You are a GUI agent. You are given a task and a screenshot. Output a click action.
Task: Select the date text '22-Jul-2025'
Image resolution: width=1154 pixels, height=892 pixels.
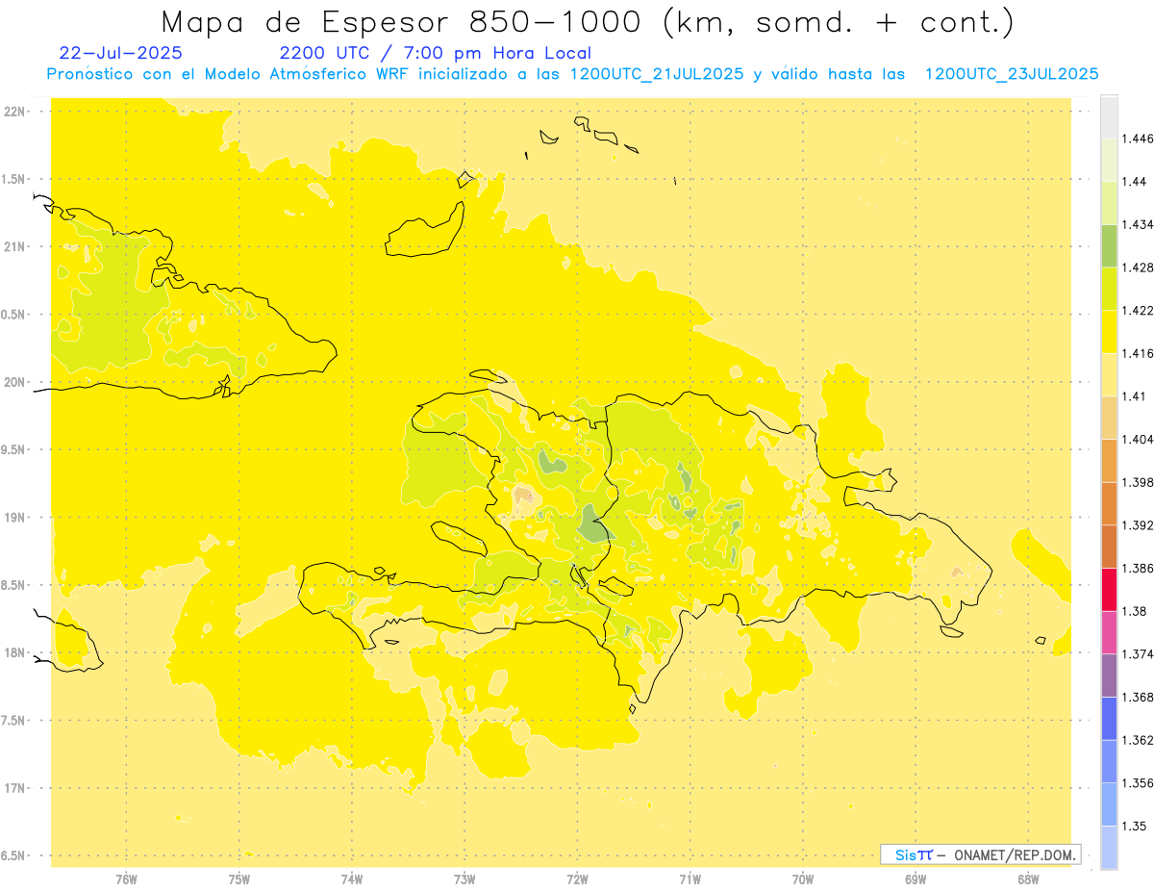[120, 53]
